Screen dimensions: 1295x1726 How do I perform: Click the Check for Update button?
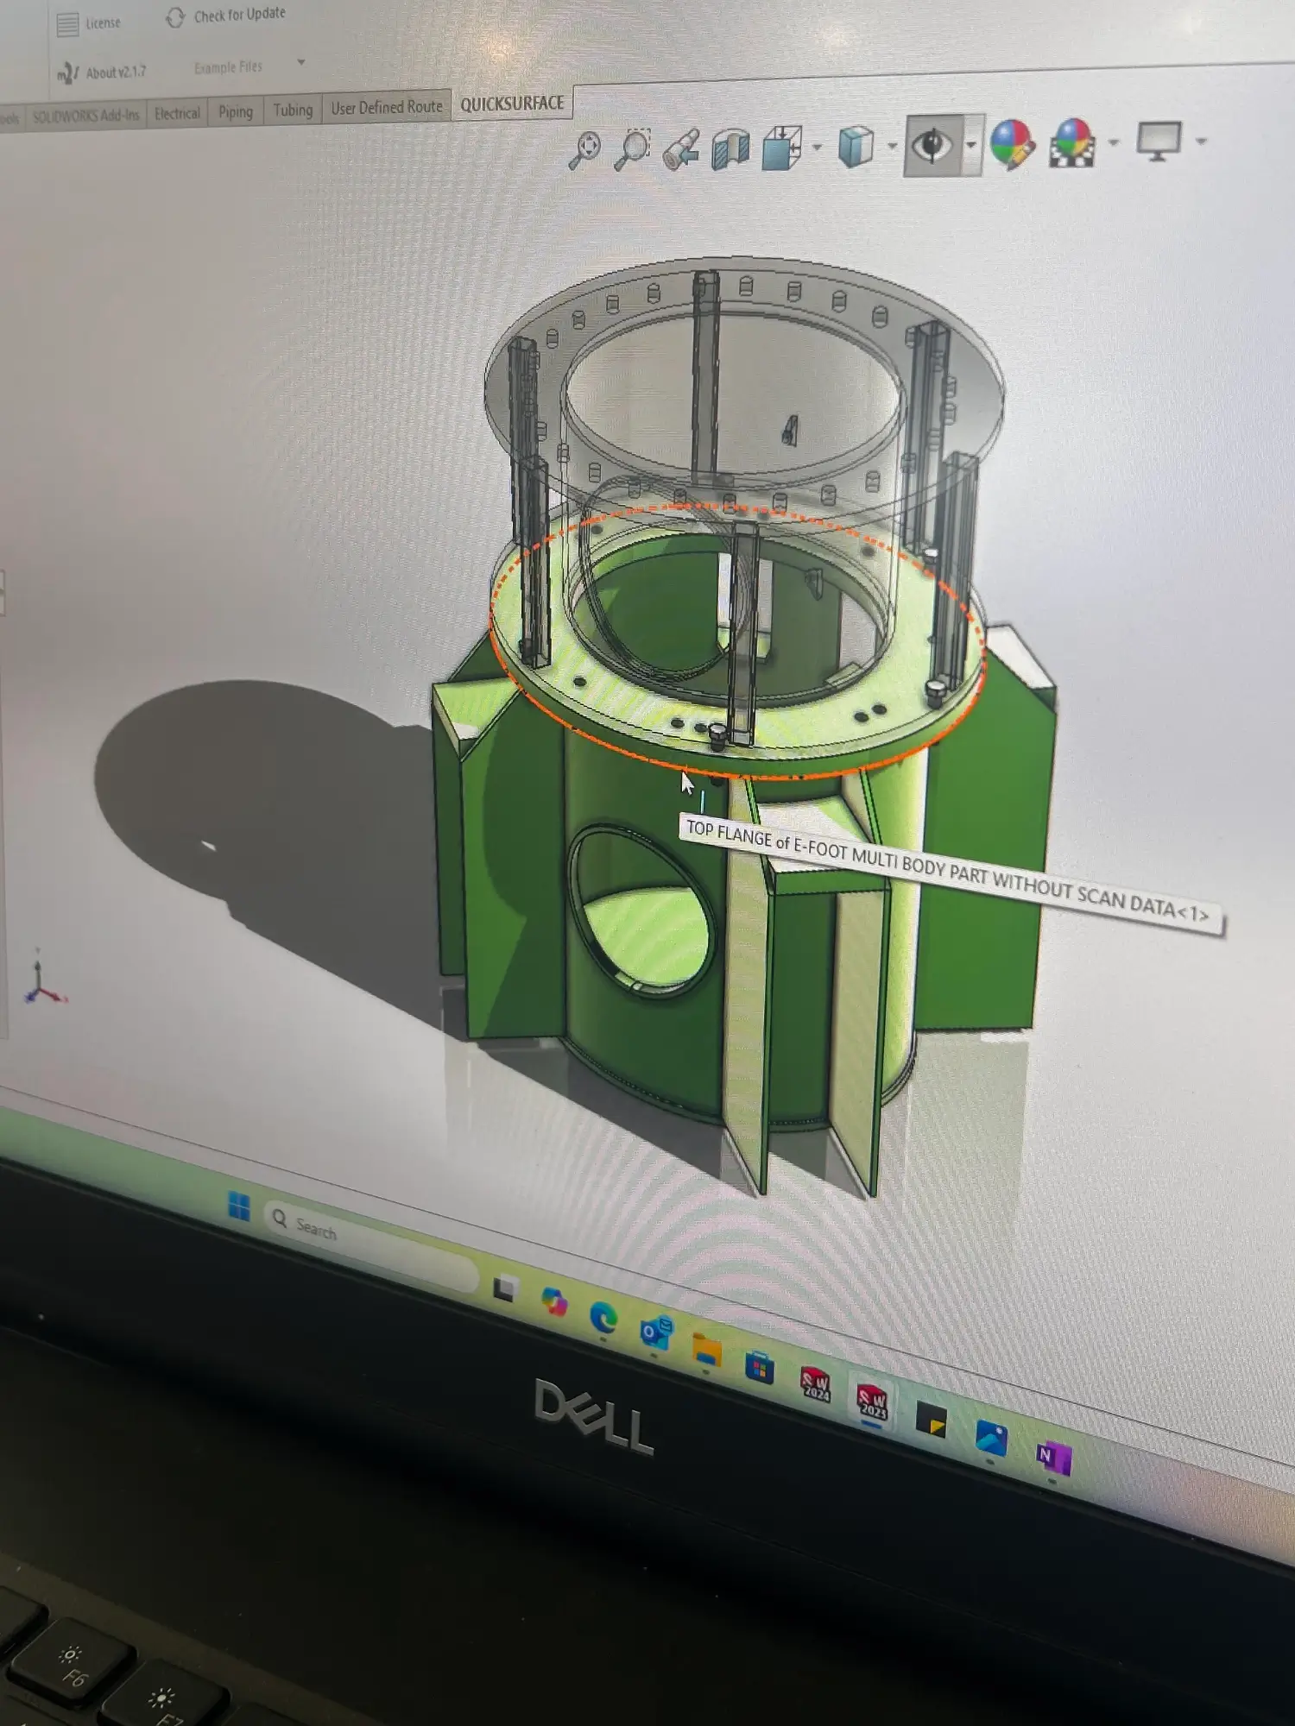(x=226, y=16)
